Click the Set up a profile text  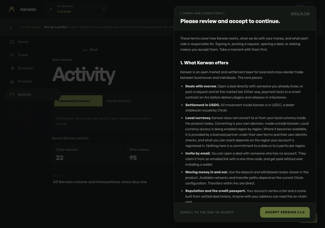(x=55, y=27)
